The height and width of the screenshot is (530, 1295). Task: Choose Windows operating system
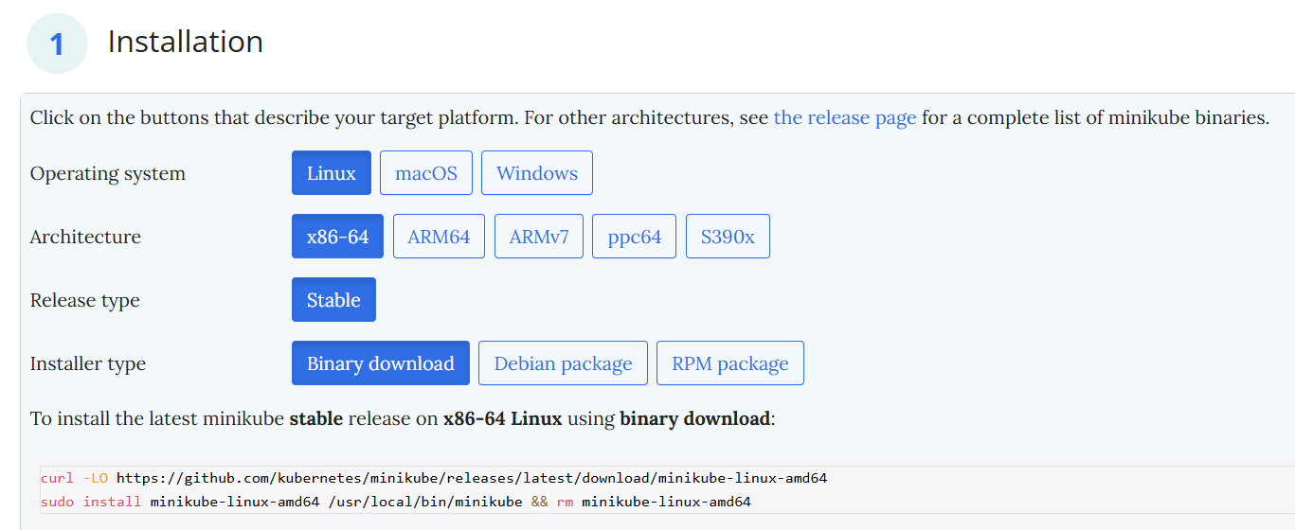point(537,173)
